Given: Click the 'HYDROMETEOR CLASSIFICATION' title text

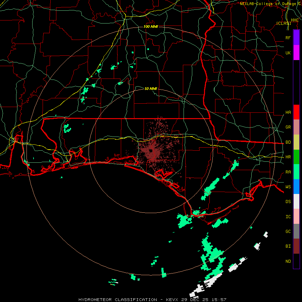Looking at the screenshot, I should point(118,300).
